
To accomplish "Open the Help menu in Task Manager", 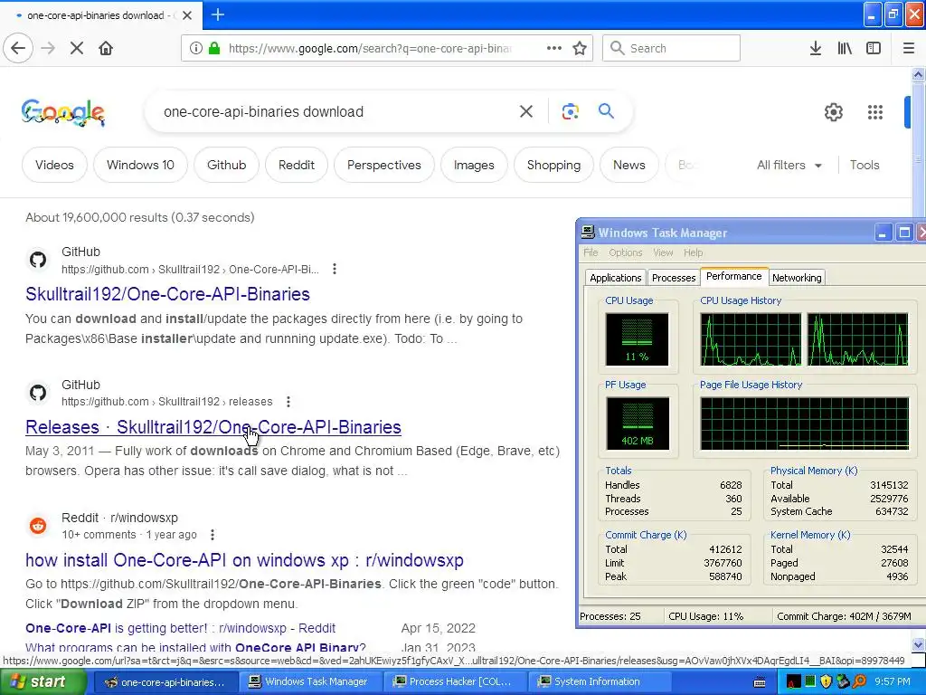I will pos(694,252).
